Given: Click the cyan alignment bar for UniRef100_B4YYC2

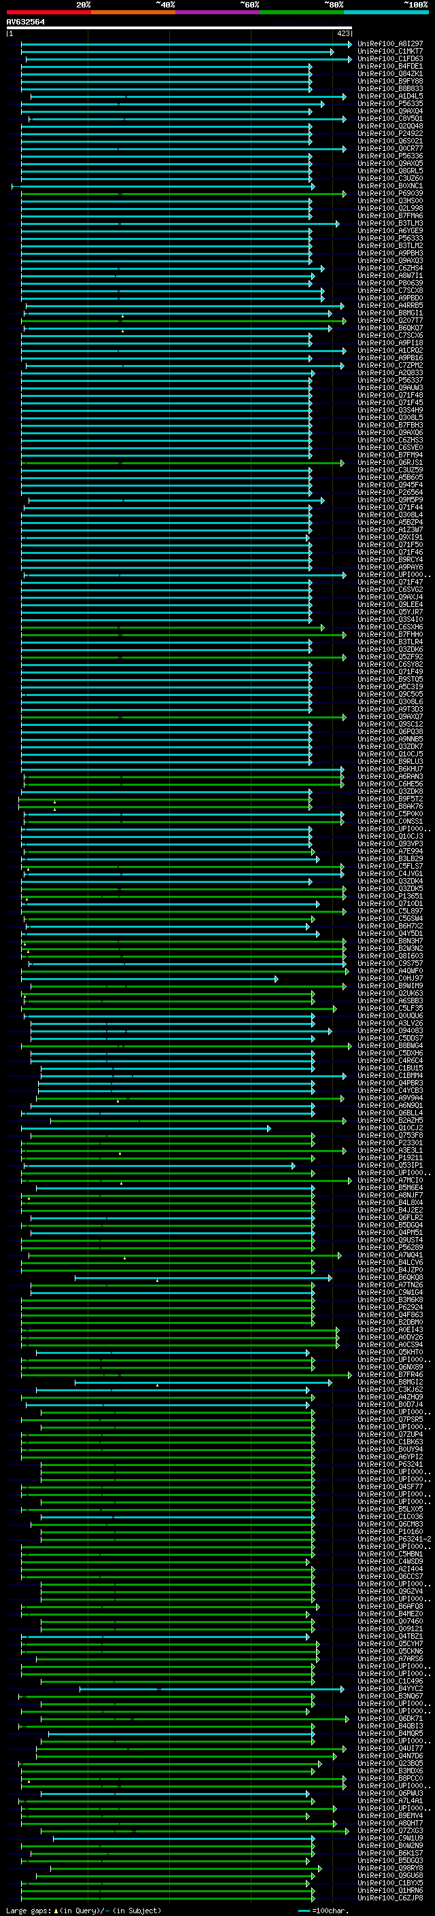Looking at the screenshot, I should coord(212,1690).
